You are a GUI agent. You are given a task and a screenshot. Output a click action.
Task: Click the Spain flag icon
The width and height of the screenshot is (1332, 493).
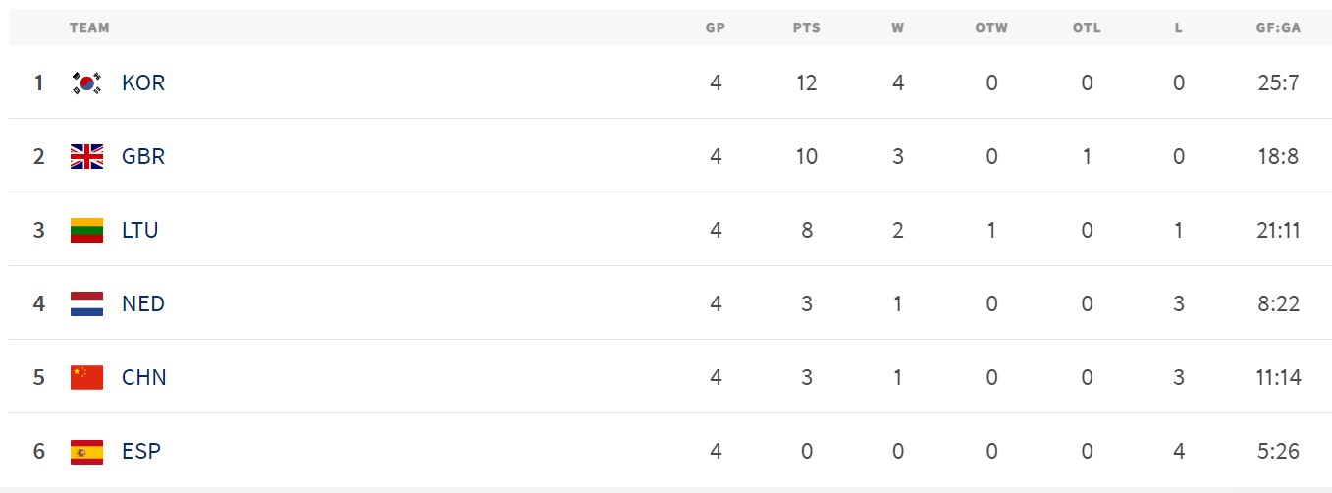(x=86, y=452)
